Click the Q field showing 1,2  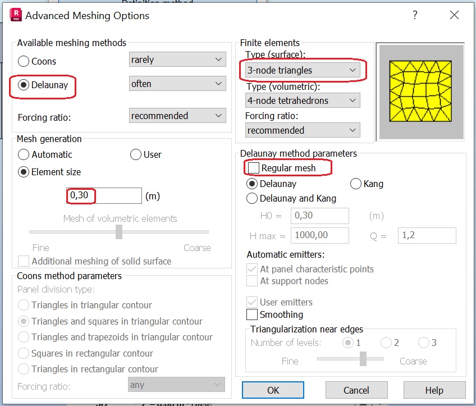tap(427, 235)
